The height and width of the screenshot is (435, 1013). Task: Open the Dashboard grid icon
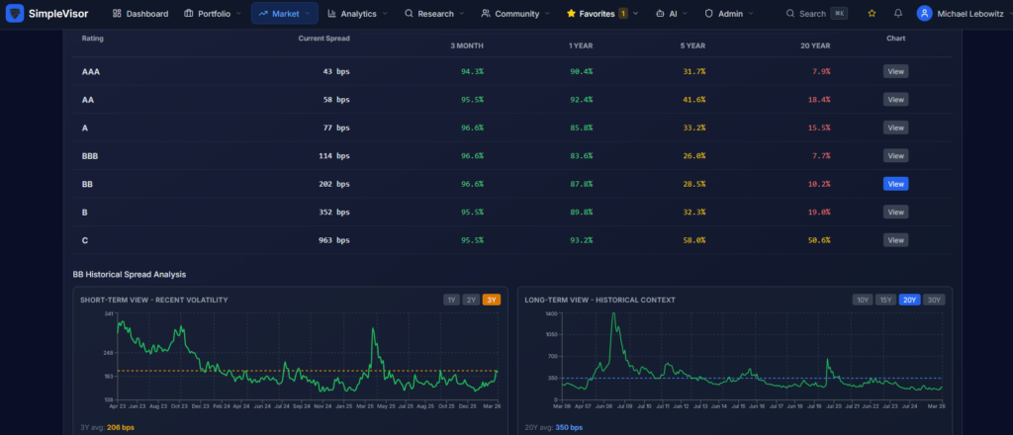coord(117,14)
